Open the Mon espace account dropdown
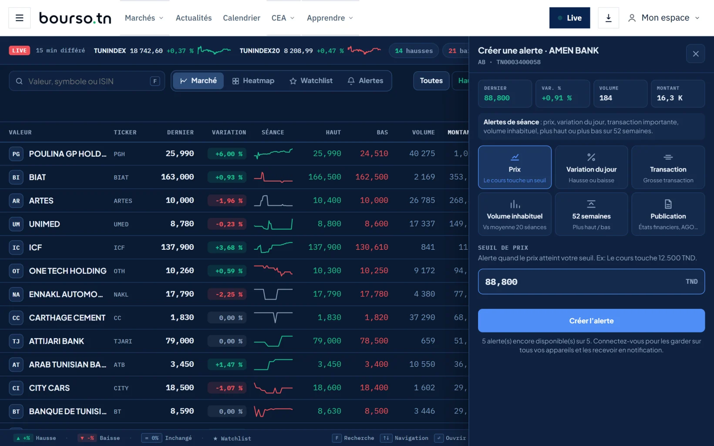 [663, 18]
